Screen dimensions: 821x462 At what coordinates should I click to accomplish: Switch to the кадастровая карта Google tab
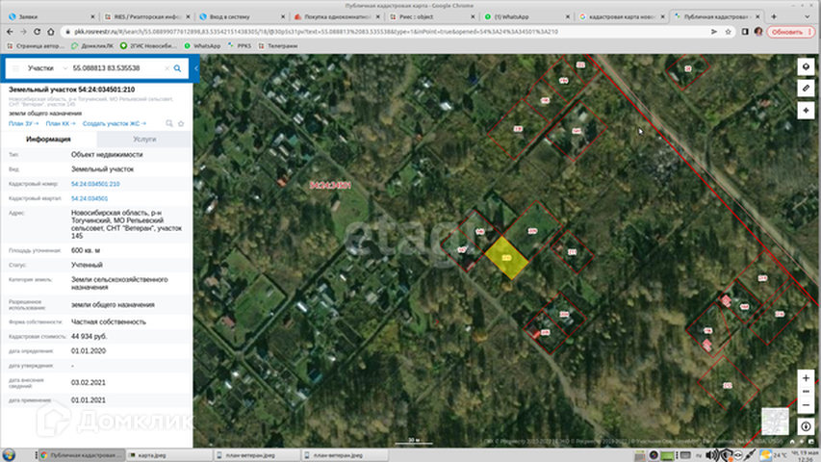click(620, 16)
